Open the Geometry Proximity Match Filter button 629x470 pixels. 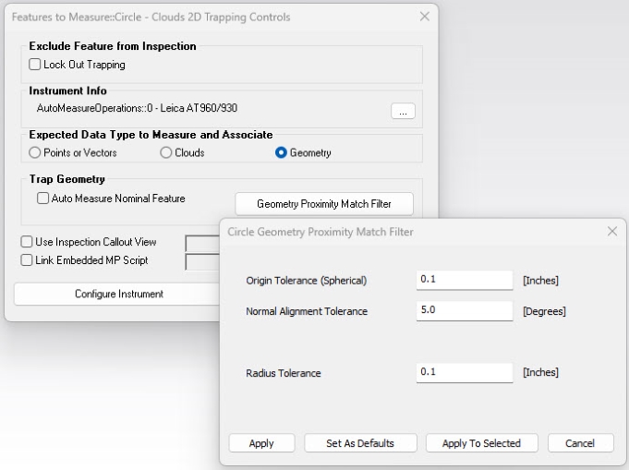323,204
